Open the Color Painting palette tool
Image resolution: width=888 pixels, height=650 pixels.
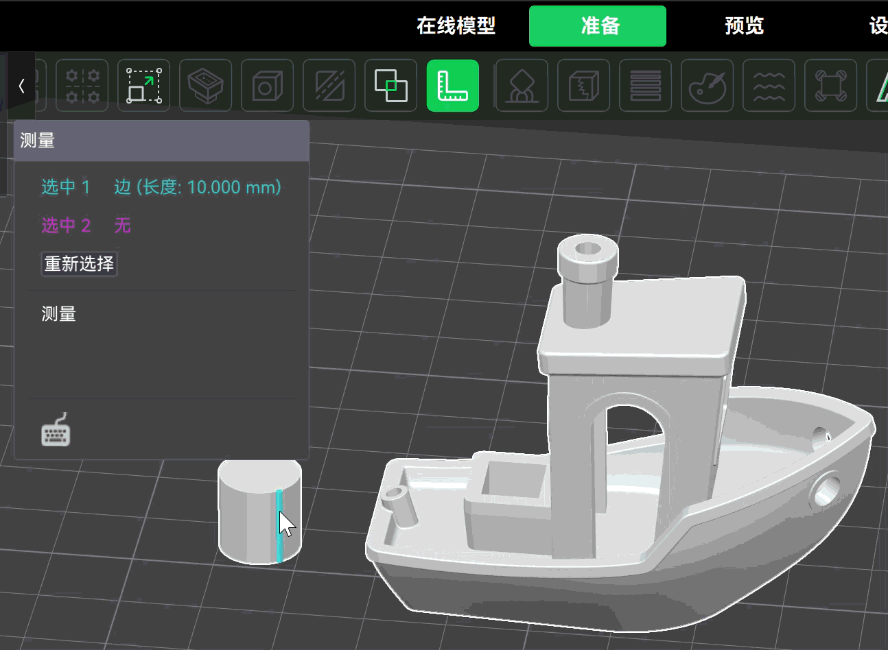pos(707,86)
